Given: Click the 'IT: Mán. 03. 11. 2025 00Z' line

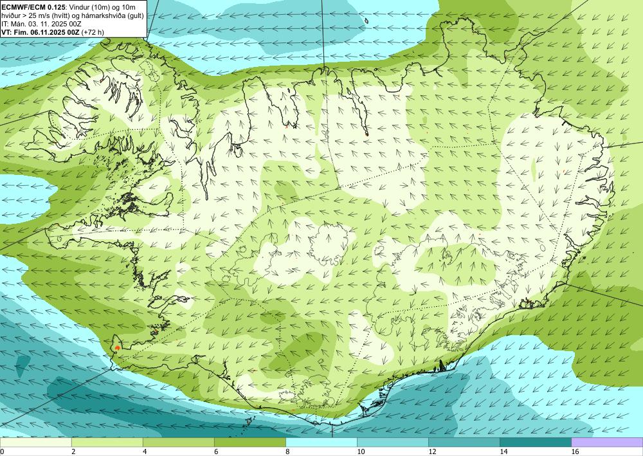Looking at the screenshot, I should (41, 24).
